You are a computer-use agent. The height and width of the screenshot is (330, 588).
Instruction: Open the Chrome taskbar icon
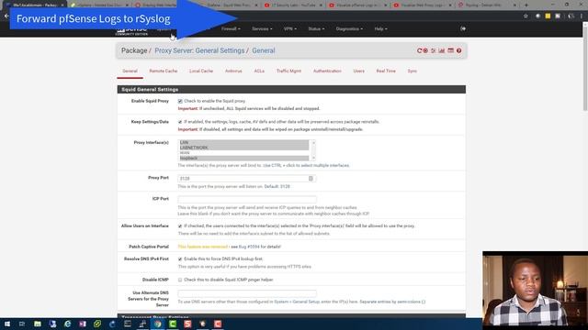coord(157,324)
